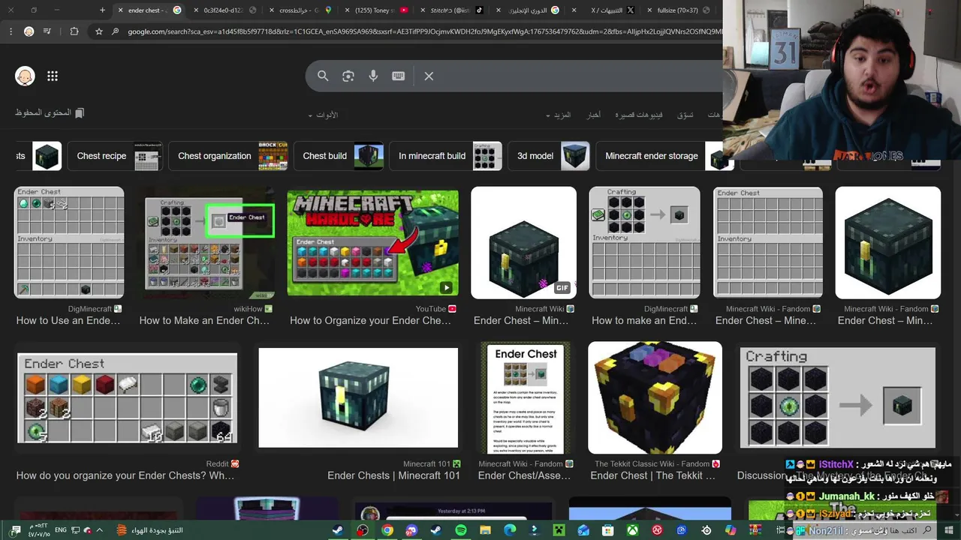Open the GIF ender chest Minecraft Wiki image
Screen dimensions: 961x540
(x=523, y=242)
